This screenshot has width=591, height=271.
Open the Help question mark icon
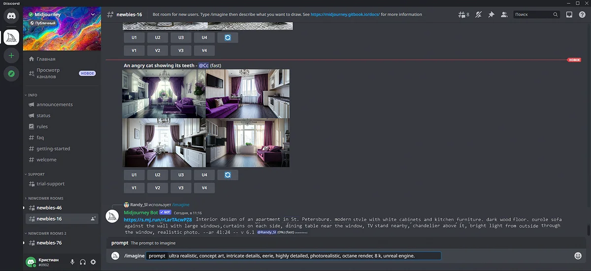point(582,15)
